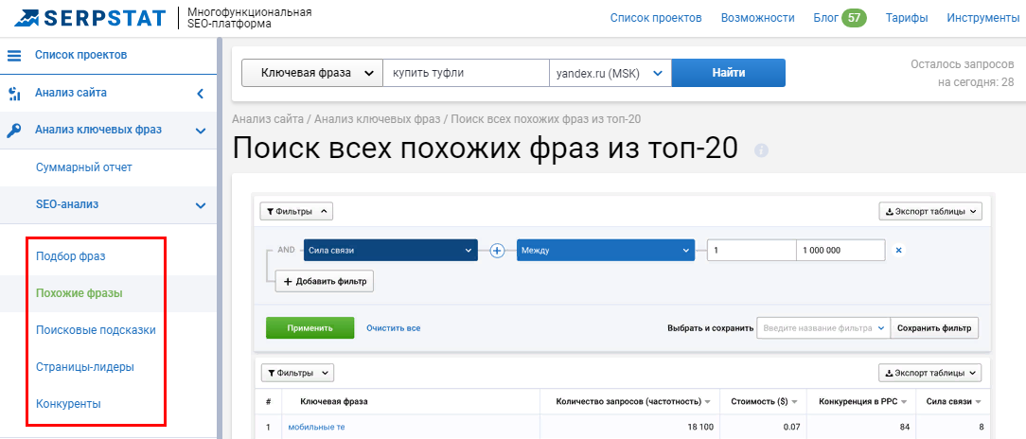This screenshot has width=1026, height=439.
Task: Sort by Количество запросов (частотность) column
Action: tap(633, 401)
